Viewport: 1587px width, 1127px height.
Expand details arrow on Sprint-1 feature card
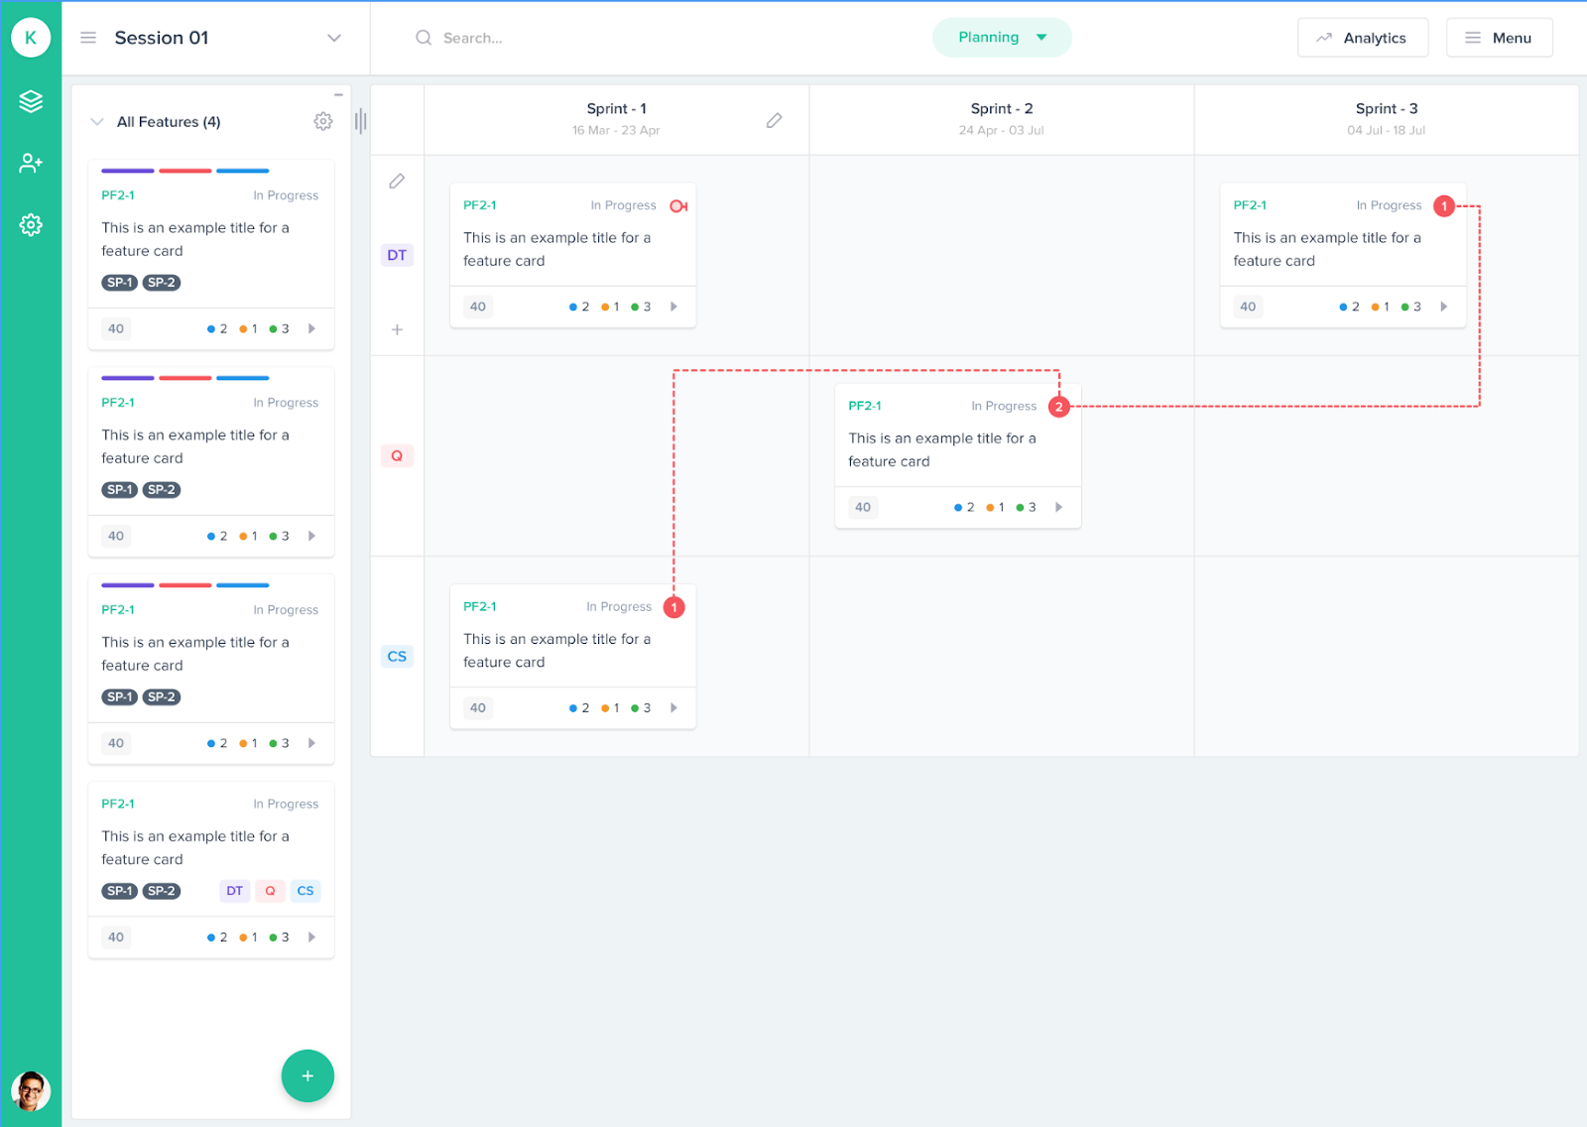674,307
